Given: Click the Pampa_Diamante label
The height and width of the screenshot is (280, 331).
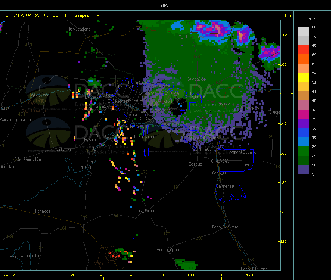Looking at the screenshot, I should pos(15,120).
